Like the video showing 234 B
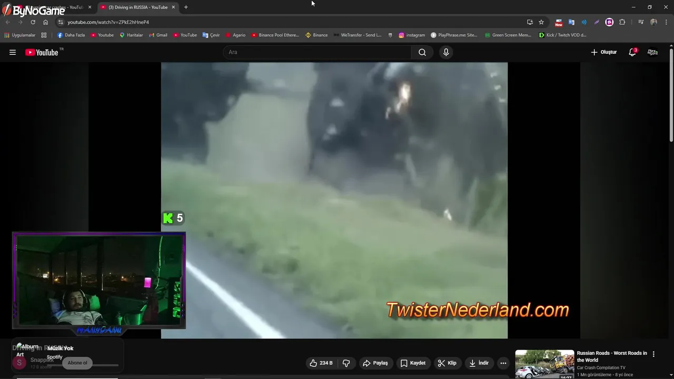The width and height of the screenshot is (674, 379). point(321,363)
